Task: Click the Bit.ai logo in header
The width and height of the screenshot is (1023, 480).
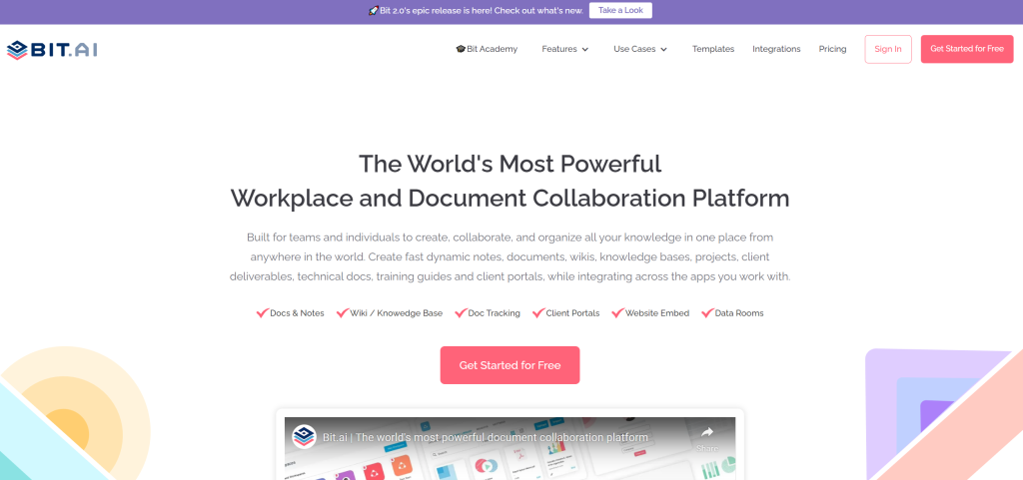Action: tap(52, 50)
